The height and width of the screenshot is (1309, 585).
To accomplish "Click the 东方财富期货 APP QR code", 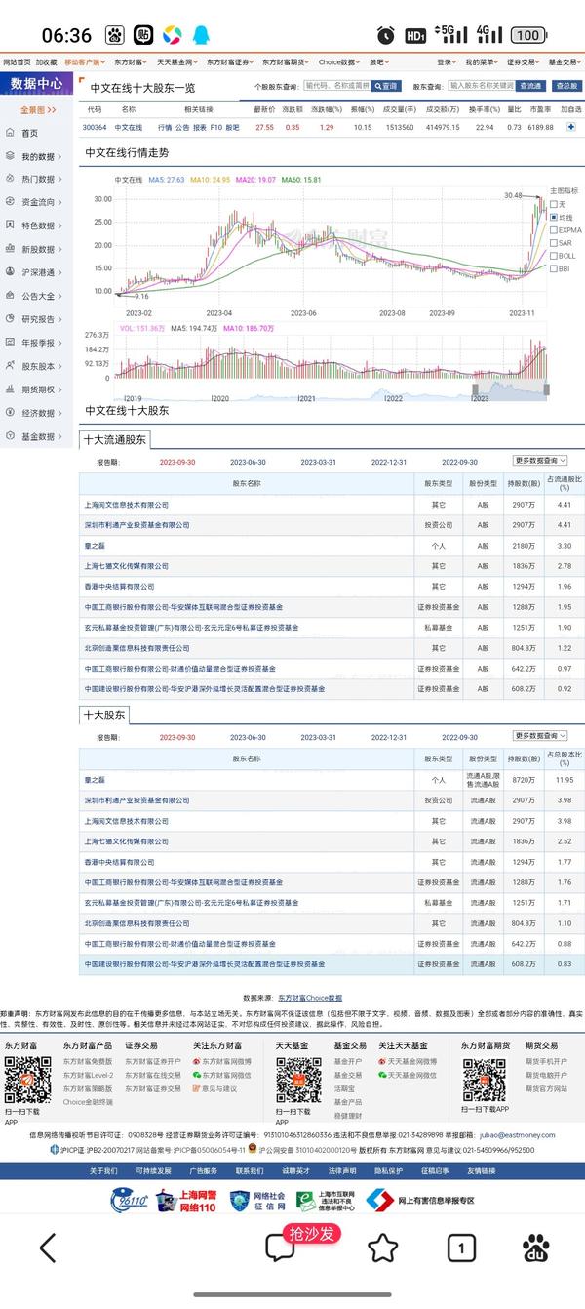I will coord(485,1080).
